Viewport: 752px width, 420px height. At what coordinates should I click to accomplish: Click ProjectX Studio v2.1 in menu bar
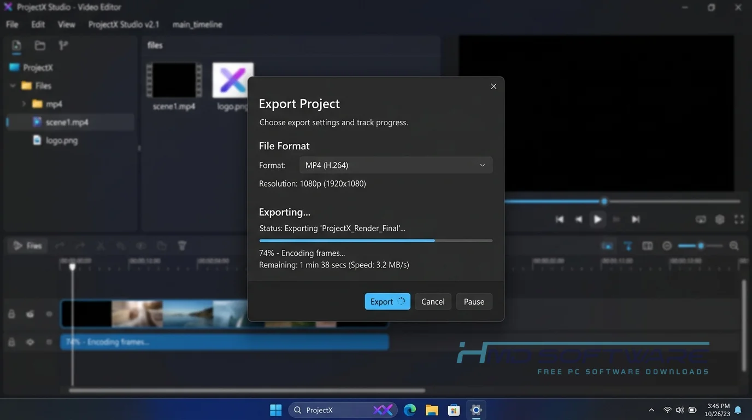(124, 25)
